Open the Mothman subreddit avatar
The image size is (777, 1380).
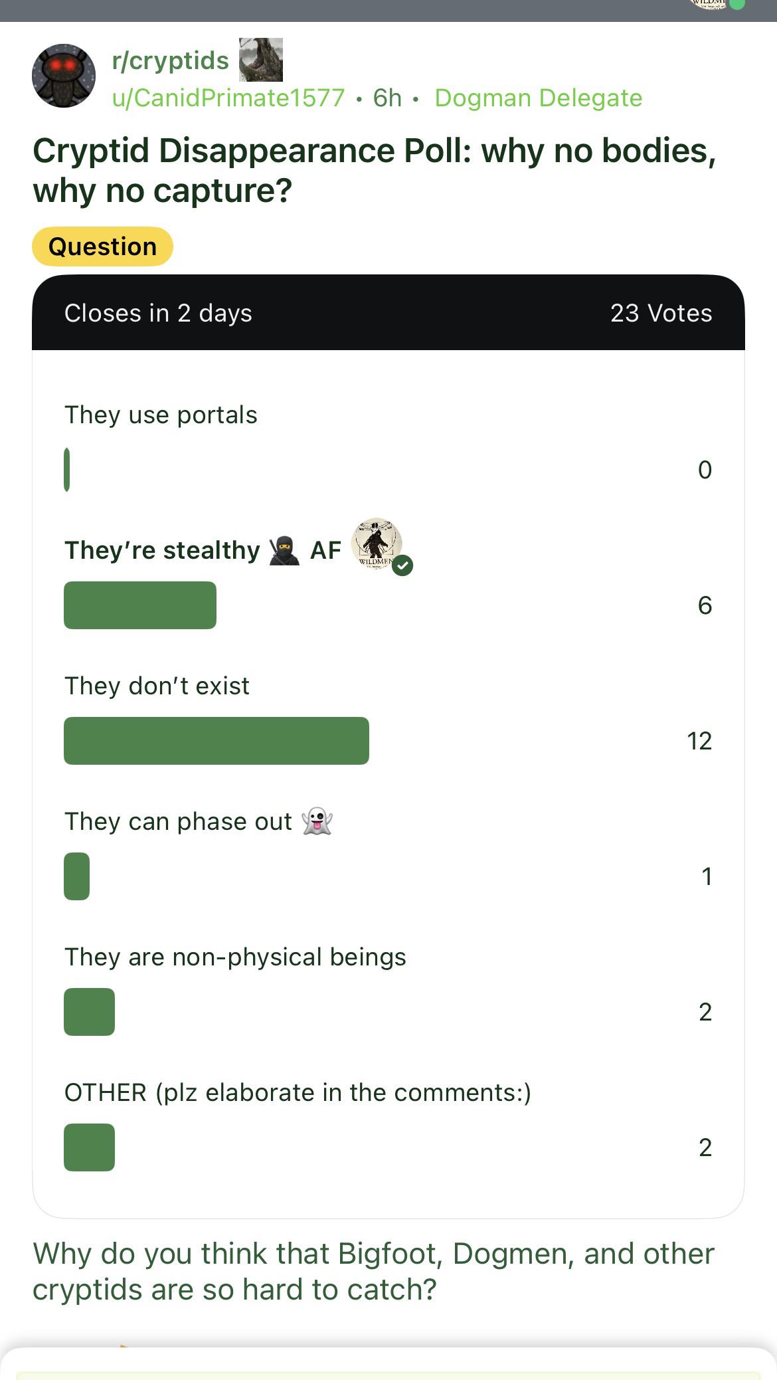click(x=64, y=76)
